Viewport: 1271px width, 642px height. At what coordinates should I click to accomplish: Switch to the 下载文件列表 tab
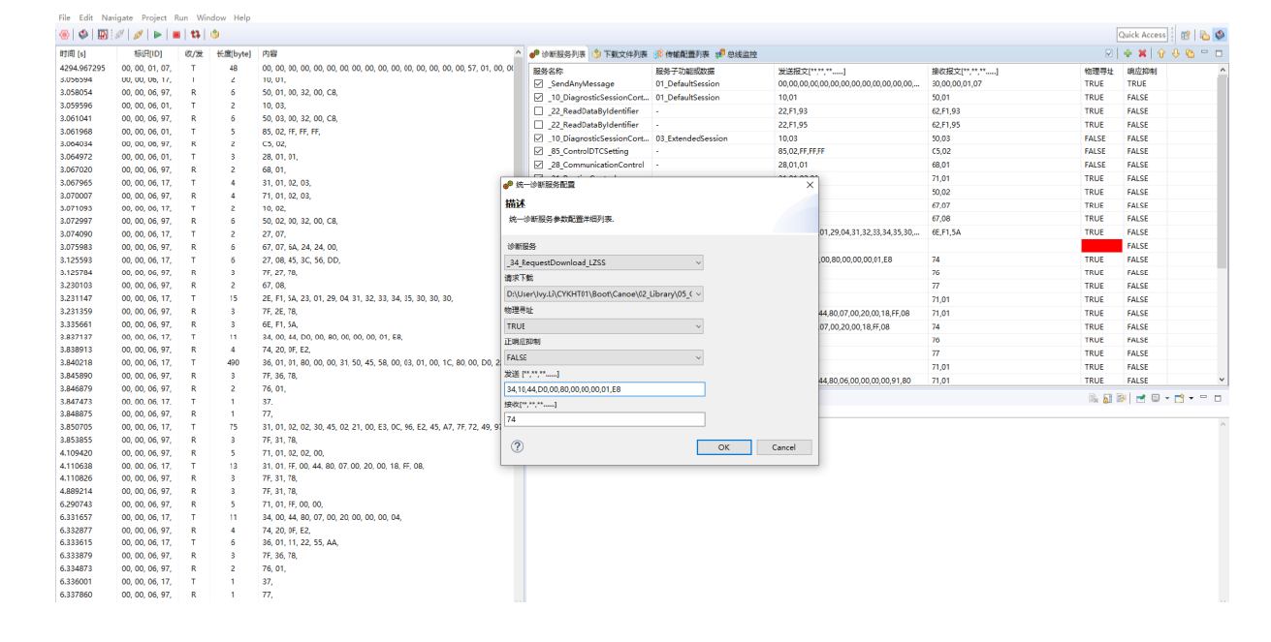click(x=620, y=54)
